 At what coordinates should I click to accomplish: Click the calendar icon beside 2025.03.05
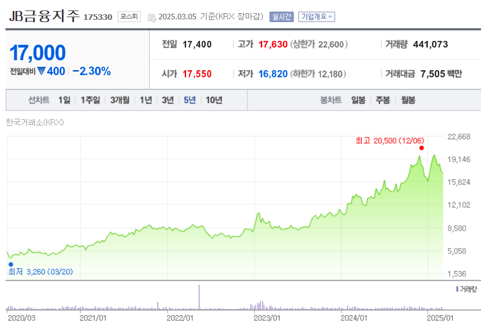152,18
